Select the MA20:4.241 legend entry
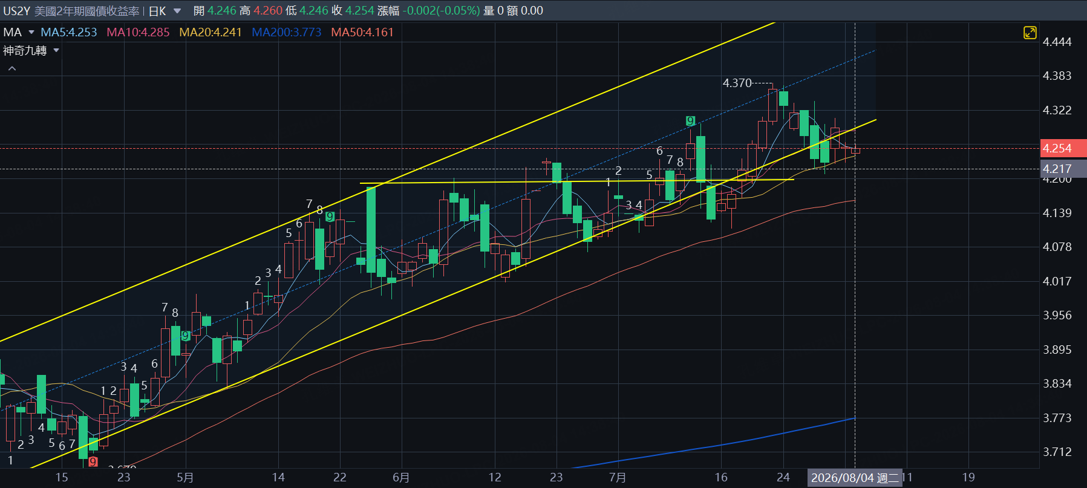 pos(211,32)
